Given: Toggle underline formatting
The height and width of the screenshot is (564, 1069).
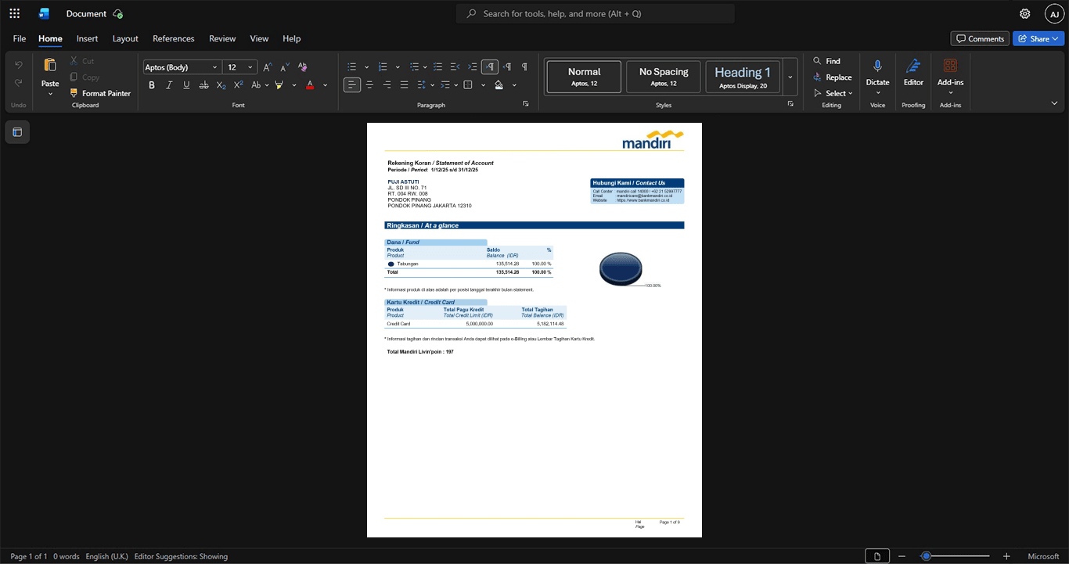Looking at the screenshot, I should (186, 84).
